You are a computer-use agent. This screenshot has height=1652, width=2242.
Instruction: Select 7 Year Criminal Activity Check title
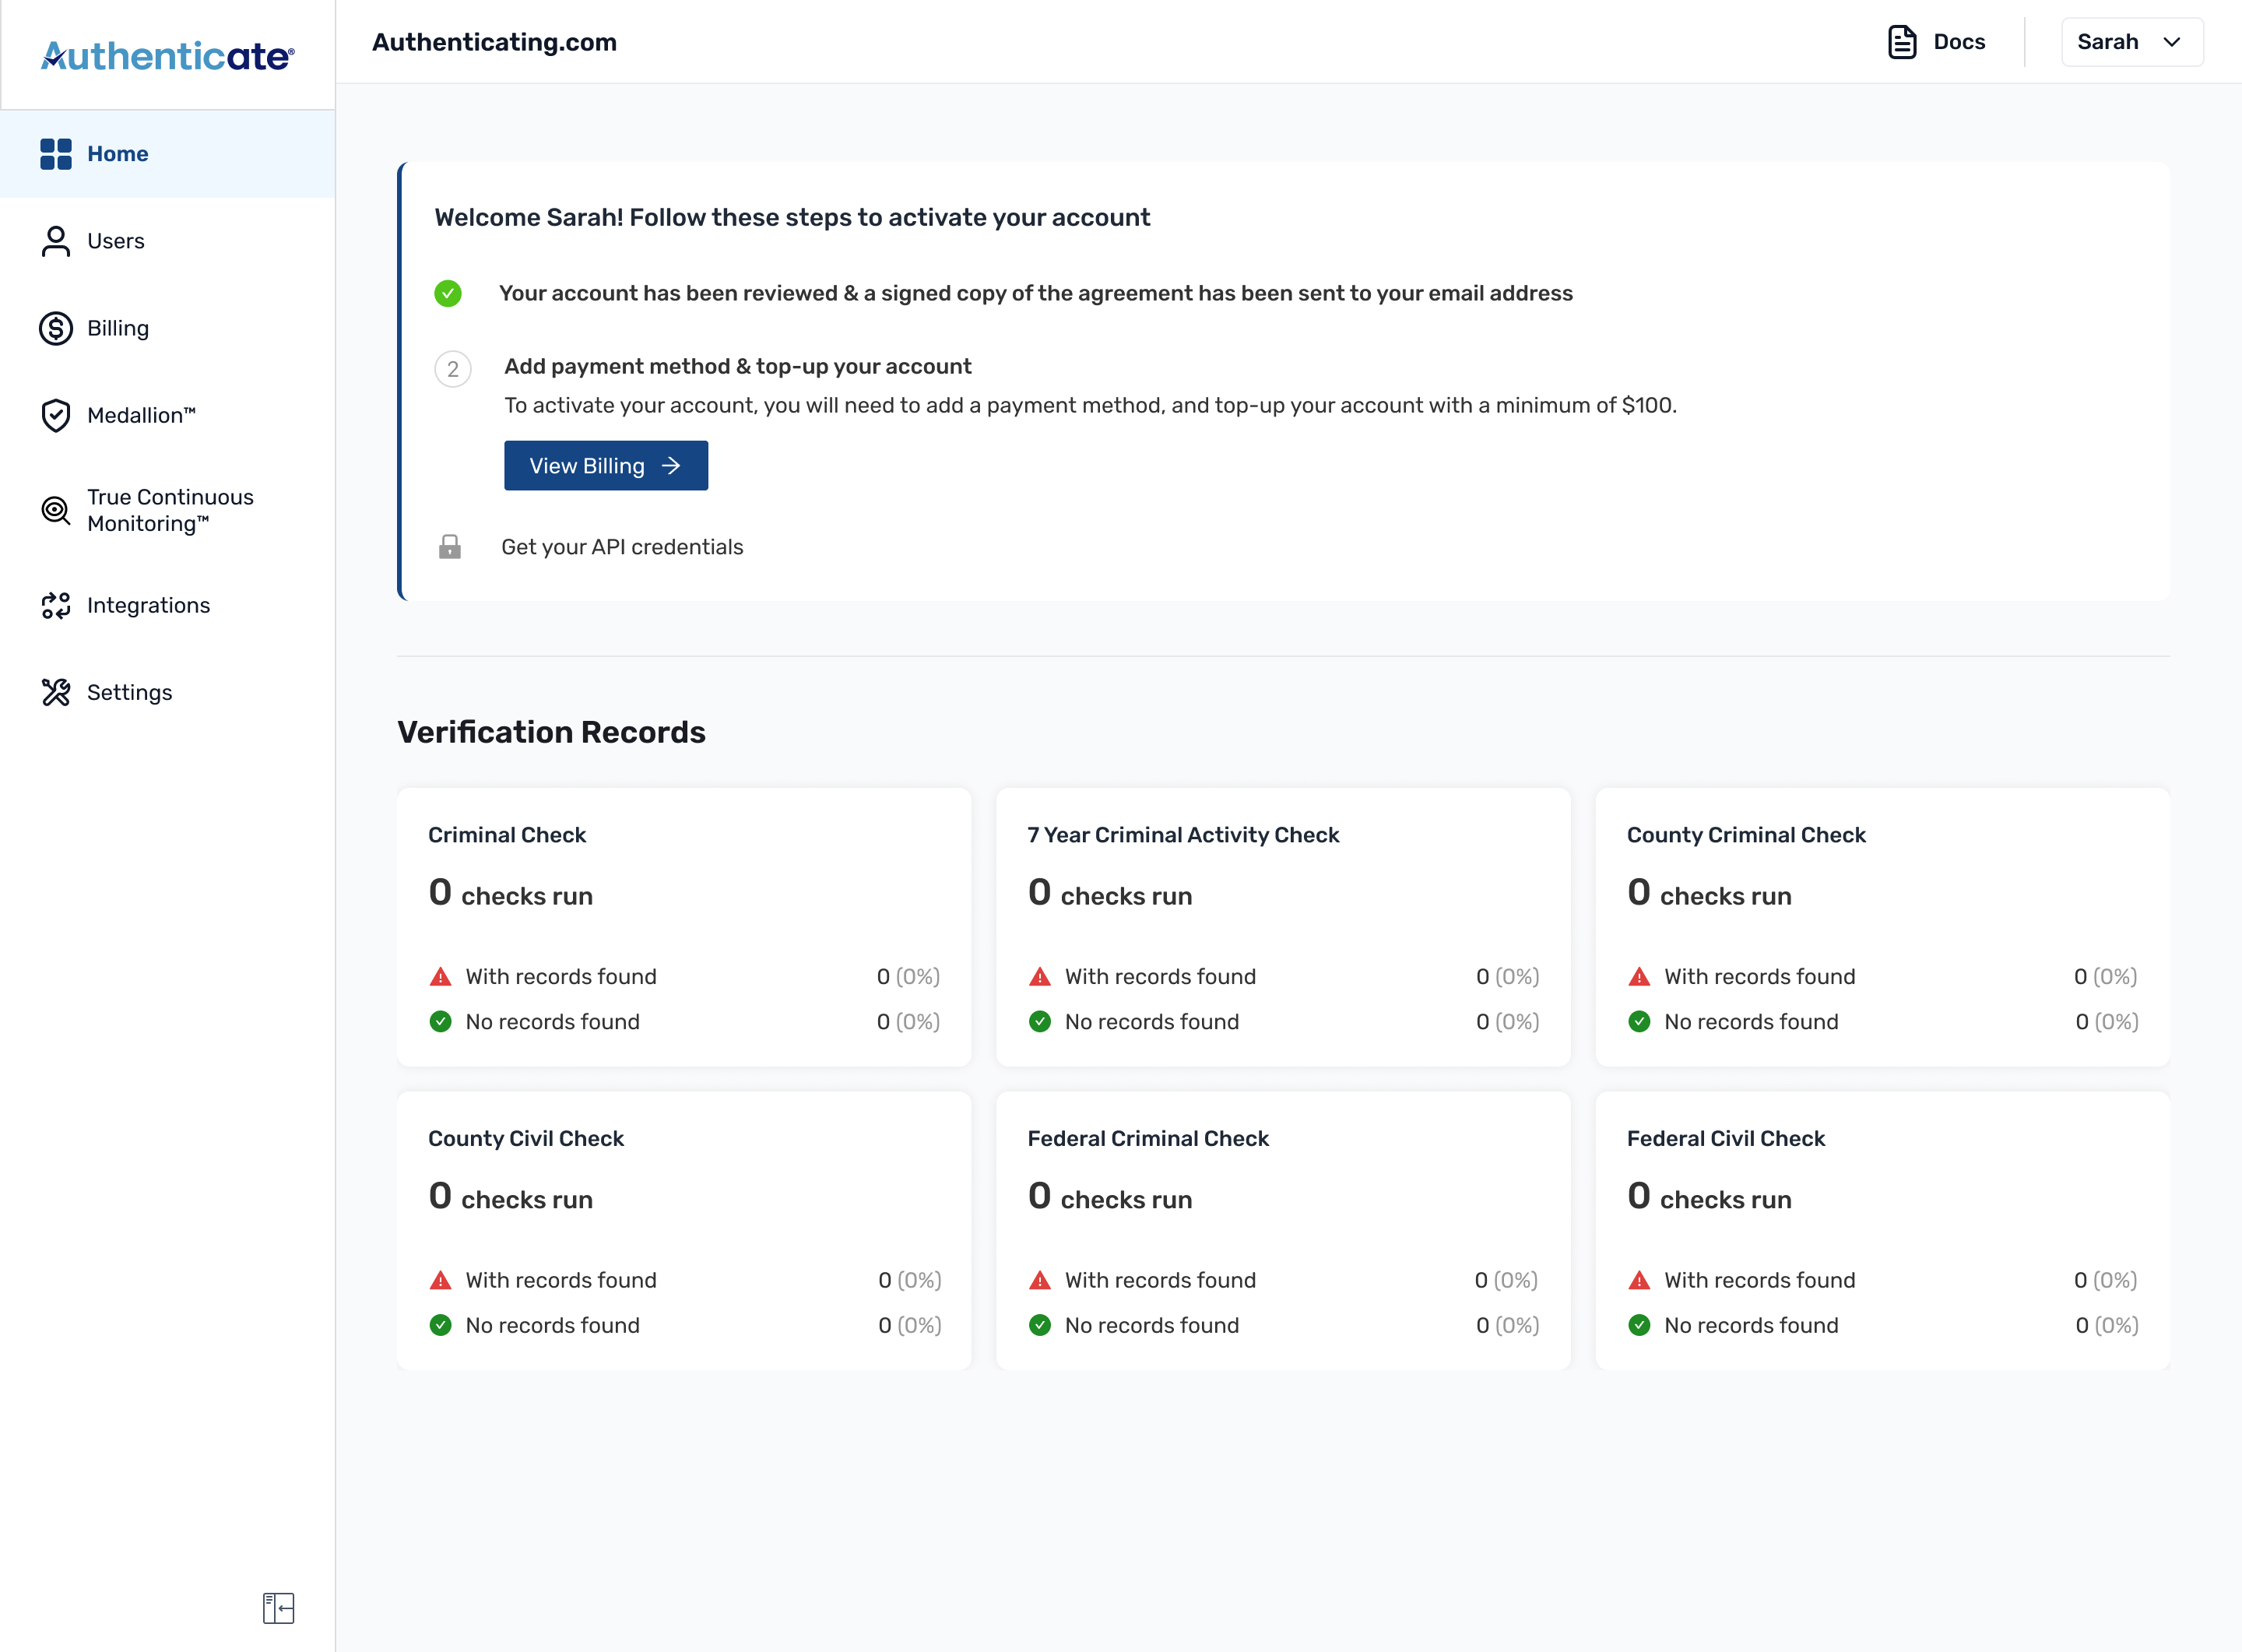coord(1183,835)
